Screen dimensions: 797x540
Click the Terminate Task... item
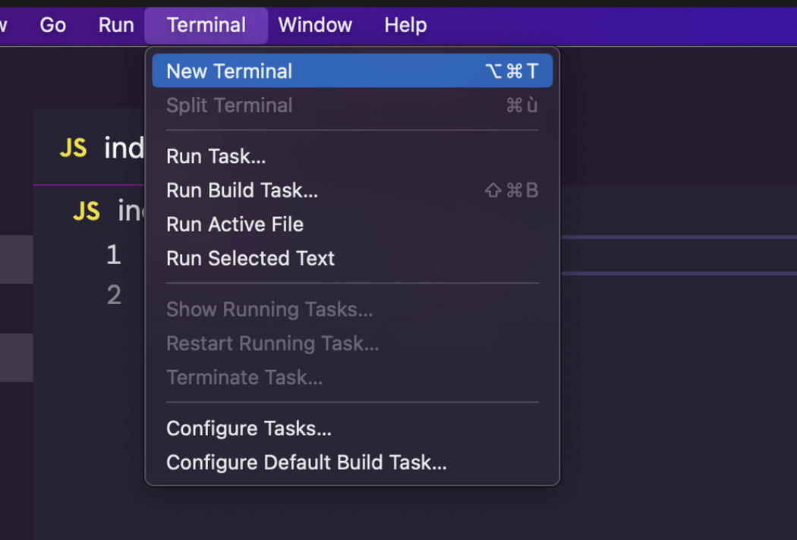244,378
